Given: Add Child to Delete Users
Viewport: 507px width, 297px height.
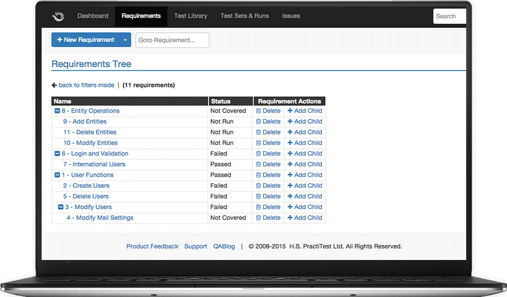Looking at the screenshot, I should (305, 196).
